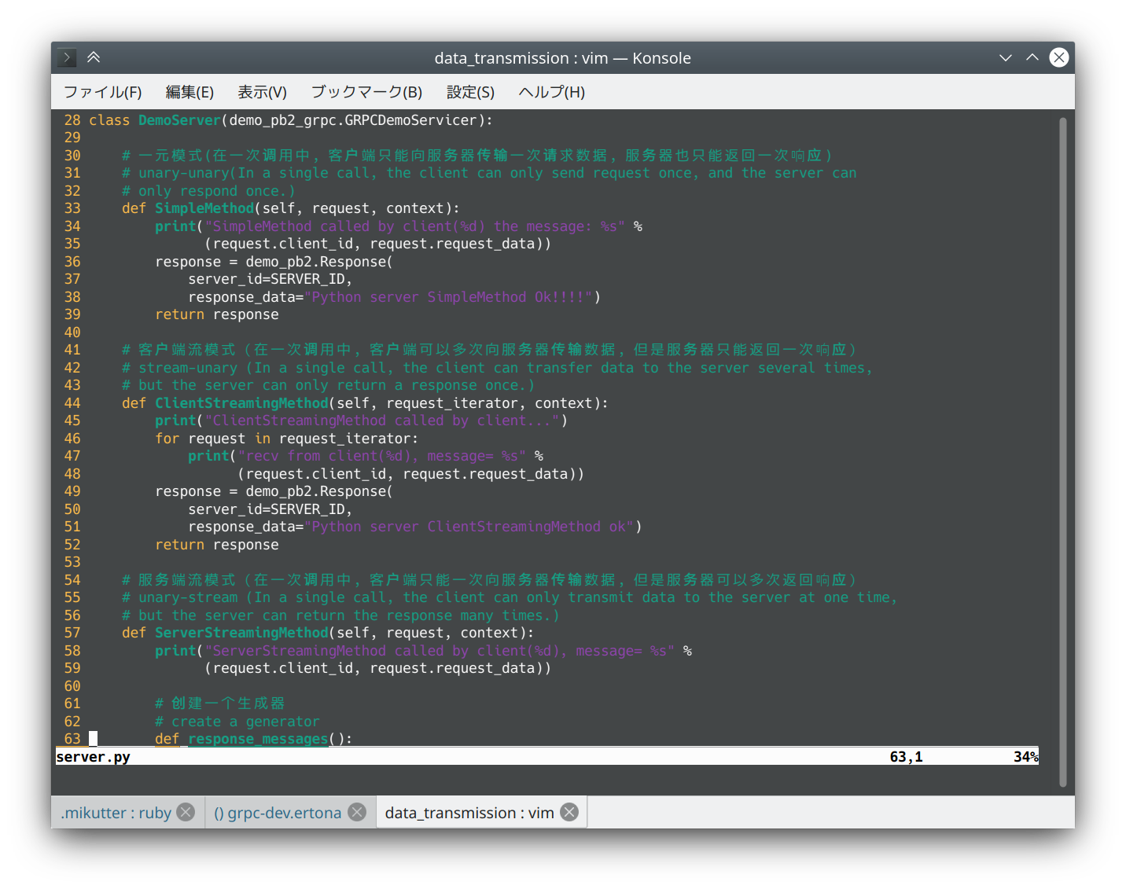Close the data_transmission : vim tab
This screenshot has width=1126, height=889.
[569, 812]
